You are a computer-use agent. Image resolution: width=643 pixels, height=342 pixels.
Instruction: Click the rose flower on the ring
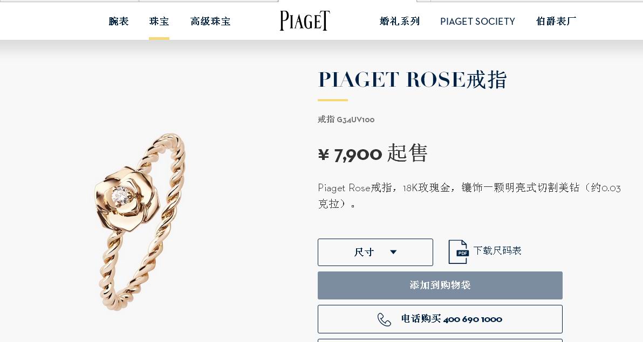(126, 198)
